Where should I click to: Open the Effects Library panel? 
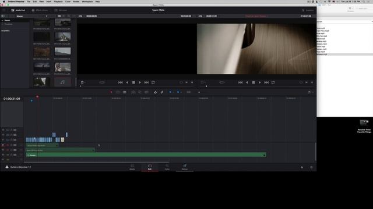[40, 10]
